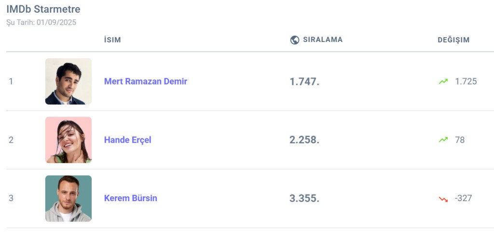The height and width of the screenshot is (232, 494).
Task: Click green upward trend arrow for Hande Erçel
Action: click(x=443, y=140)
